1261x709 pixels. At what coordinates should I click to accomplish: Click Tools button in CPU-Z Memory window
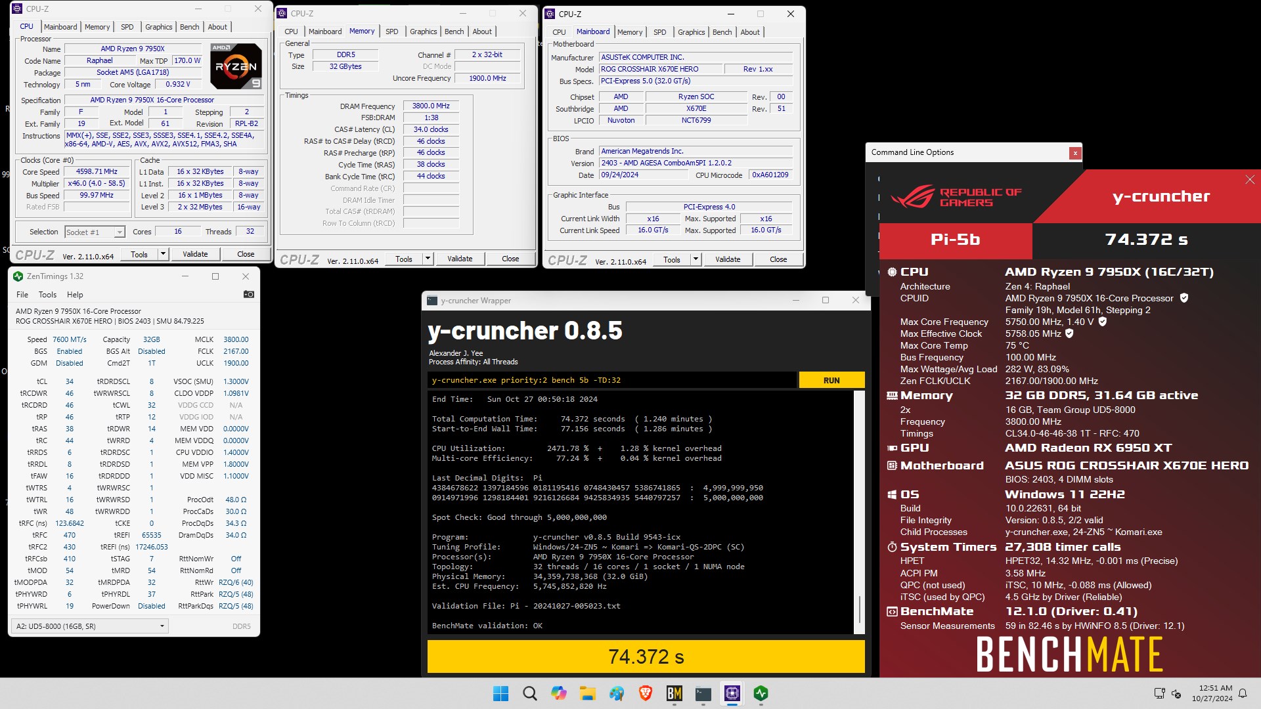point(404,259)
